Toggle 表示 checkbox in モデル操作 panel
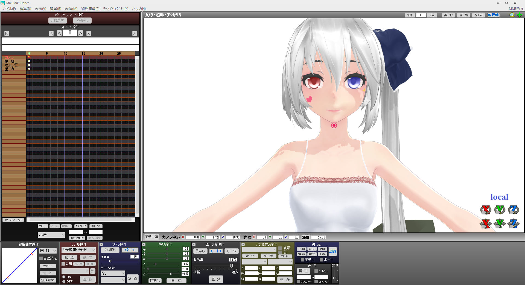The image size is (525, 285). (63, 264)
